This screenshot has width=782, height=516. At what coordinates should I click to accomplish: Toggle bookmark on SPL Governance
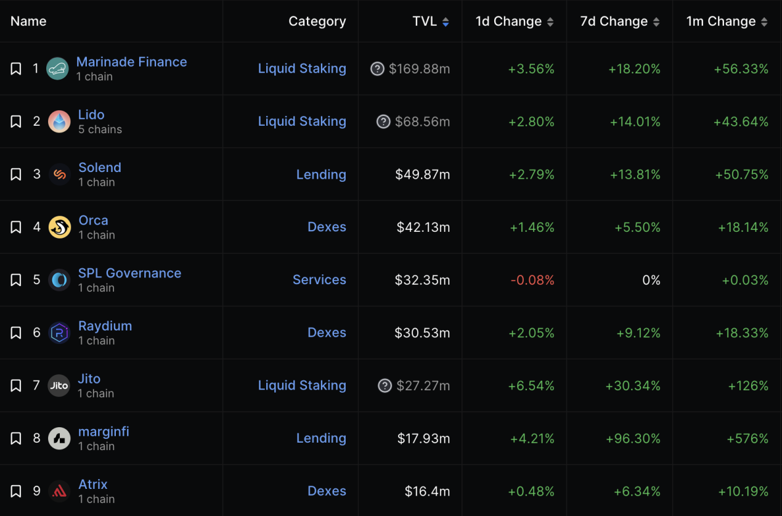point(16,280)
